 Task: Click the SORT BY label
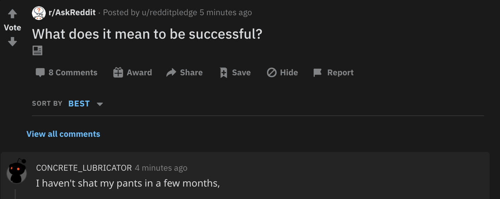[x=47, y=103]
